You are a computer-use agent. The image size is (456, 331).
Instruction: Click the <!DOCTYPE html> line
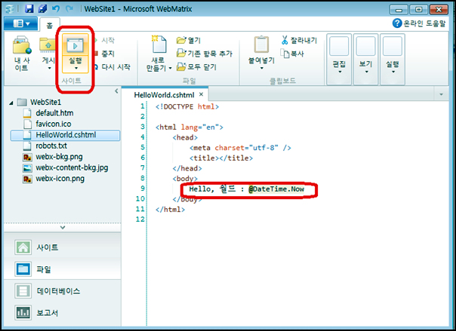click(x=187, y=106)
